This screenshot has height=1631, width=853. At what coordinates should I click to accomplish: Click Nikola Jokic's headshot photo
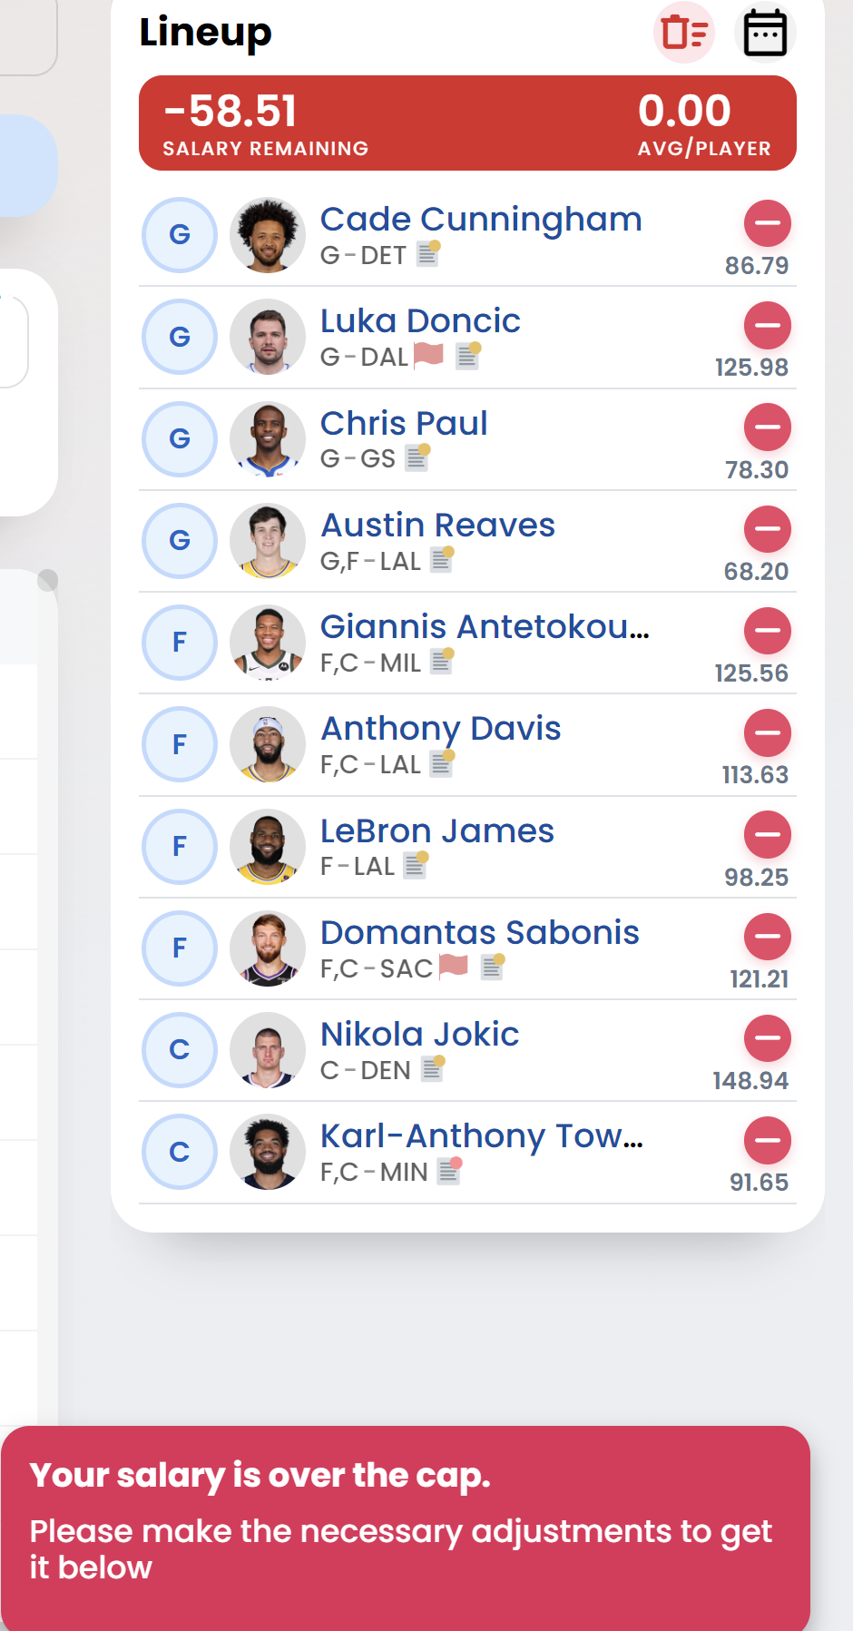pos(268,1050)
